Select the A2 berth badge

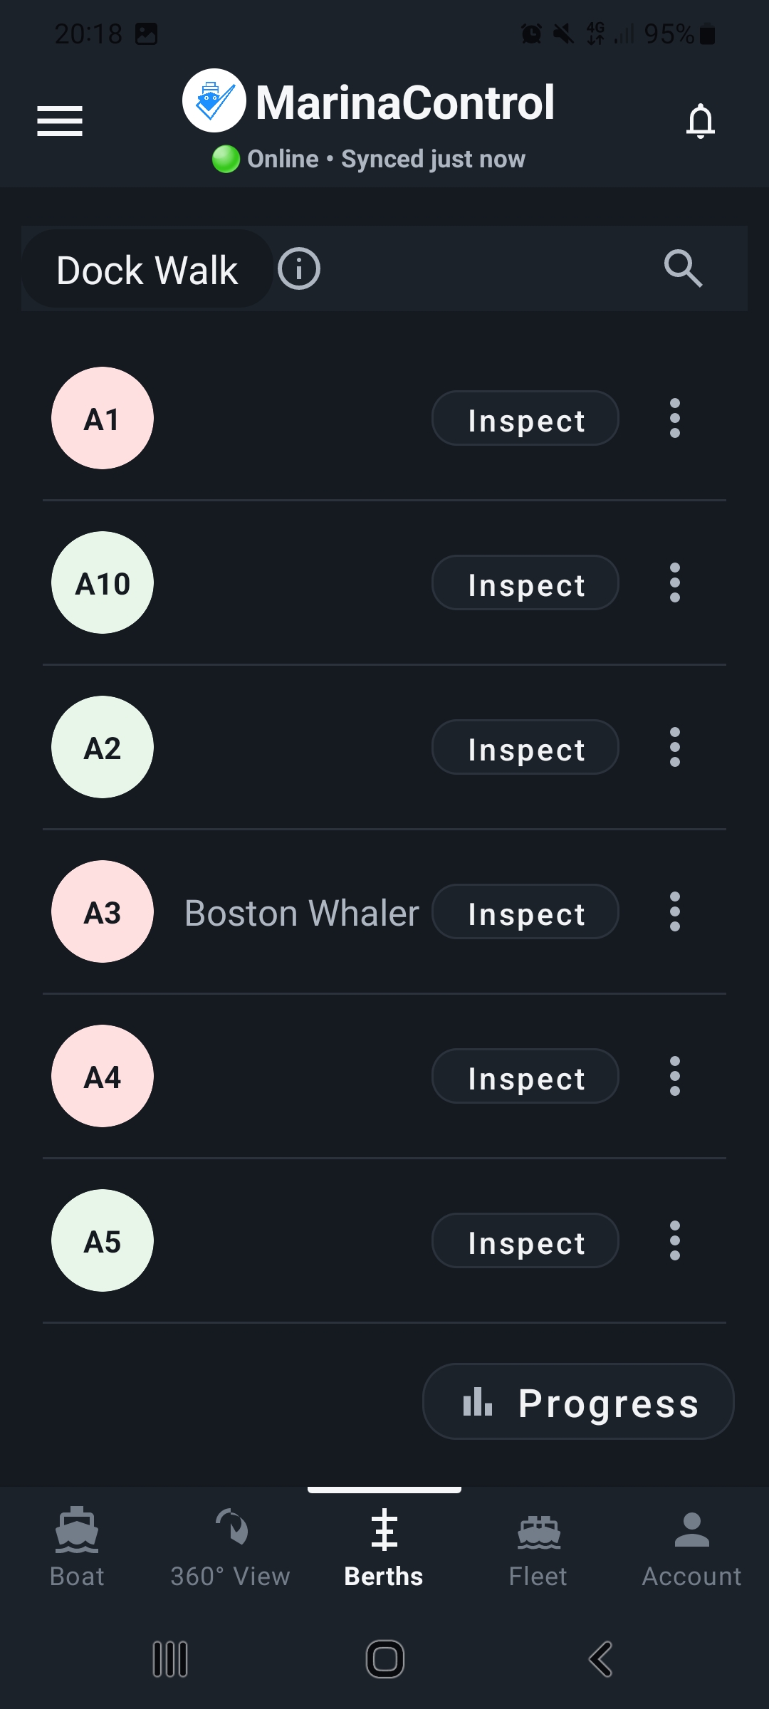click(x=103, y=747)
